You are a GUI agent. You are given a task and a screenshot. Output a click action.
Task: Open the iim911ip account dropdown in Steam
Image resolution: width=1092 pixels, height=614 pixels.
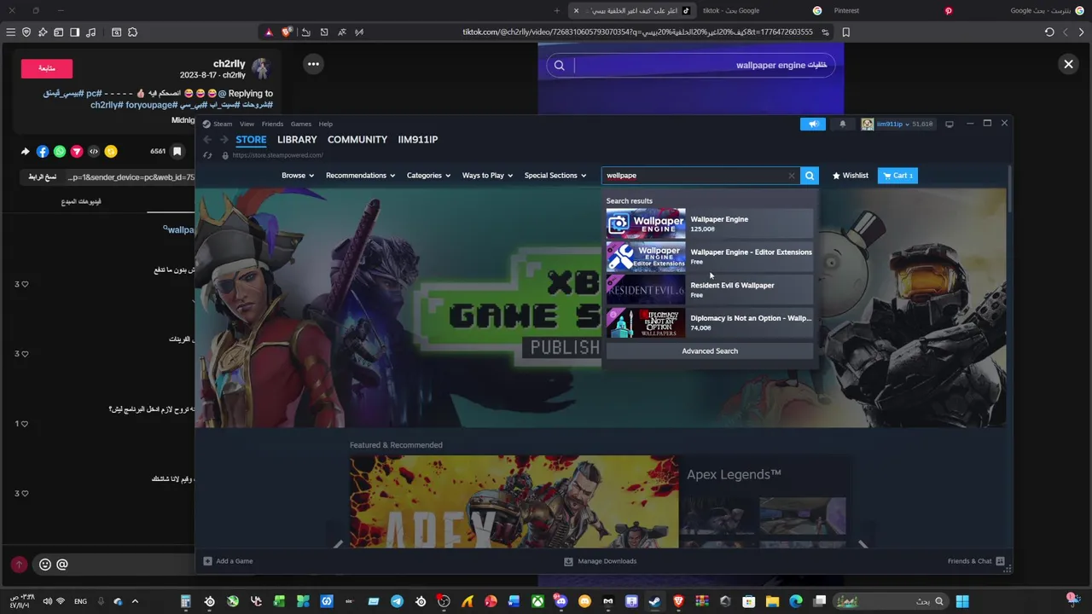pyautogui.click(x=897, y=125)
